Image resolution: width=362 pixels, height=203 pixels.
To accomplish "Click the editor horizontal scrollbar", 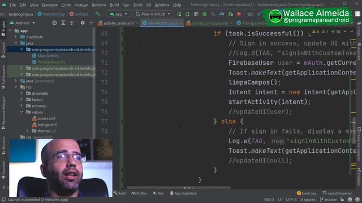I will (x=179, y=188).
